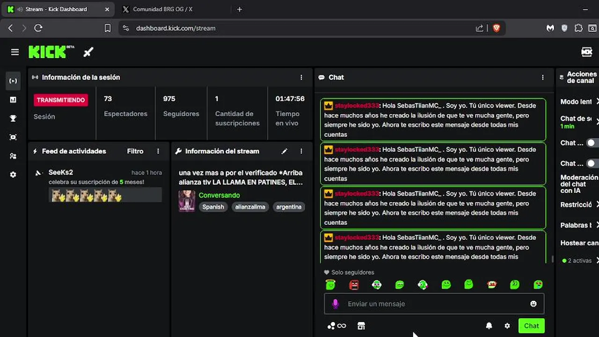Viewport: 599px width, 337px height.
Task: Click the sword icon beside KICK logo
Action: pyautogui.click(x=88, y=52)
